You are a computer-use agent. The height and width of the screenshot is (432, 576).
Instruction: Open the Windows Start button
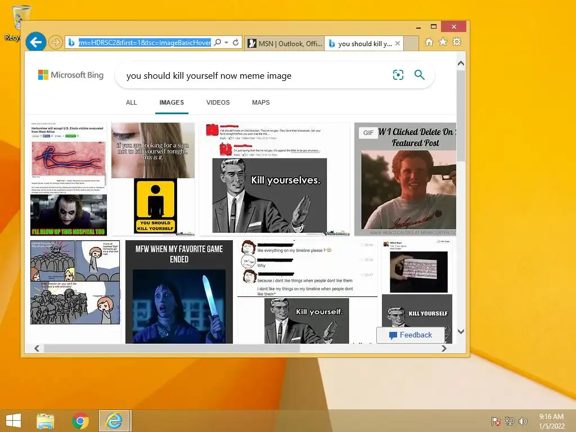pyautogui.click(x=13, y=421)
